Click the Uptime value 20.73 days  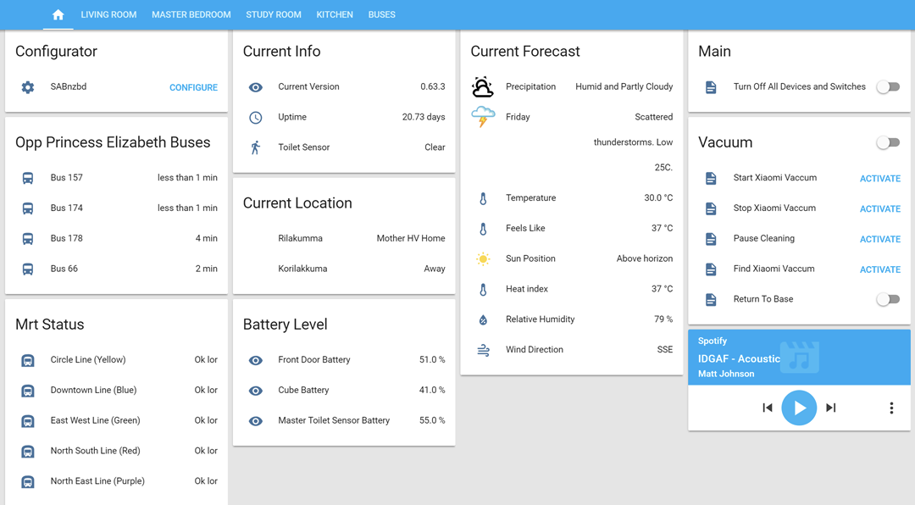click(423, 117)
